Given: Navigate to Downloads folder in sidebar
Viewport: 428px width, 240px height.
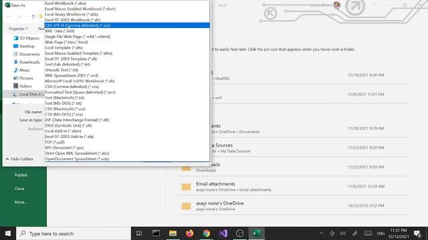Looking at the screenshot, I should coord(27,62).
